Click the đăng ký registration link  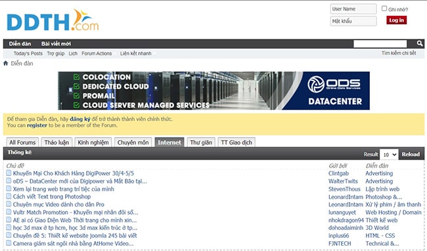80,119
